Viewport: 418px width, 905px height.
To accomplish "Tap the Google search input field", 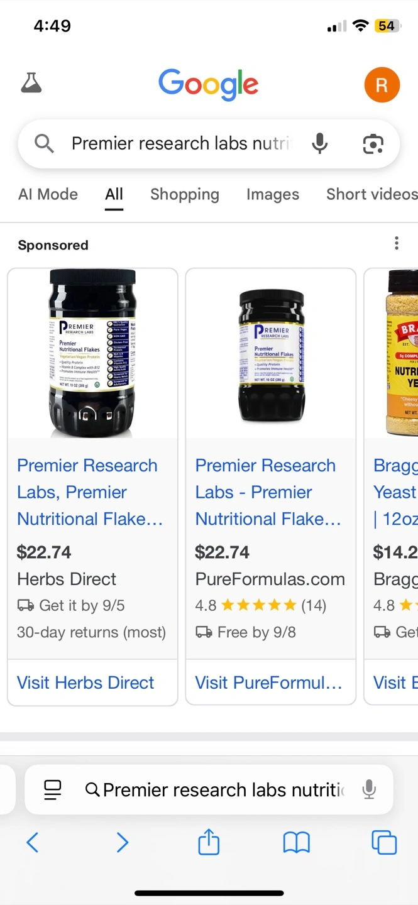I will (x=181, y=144).
